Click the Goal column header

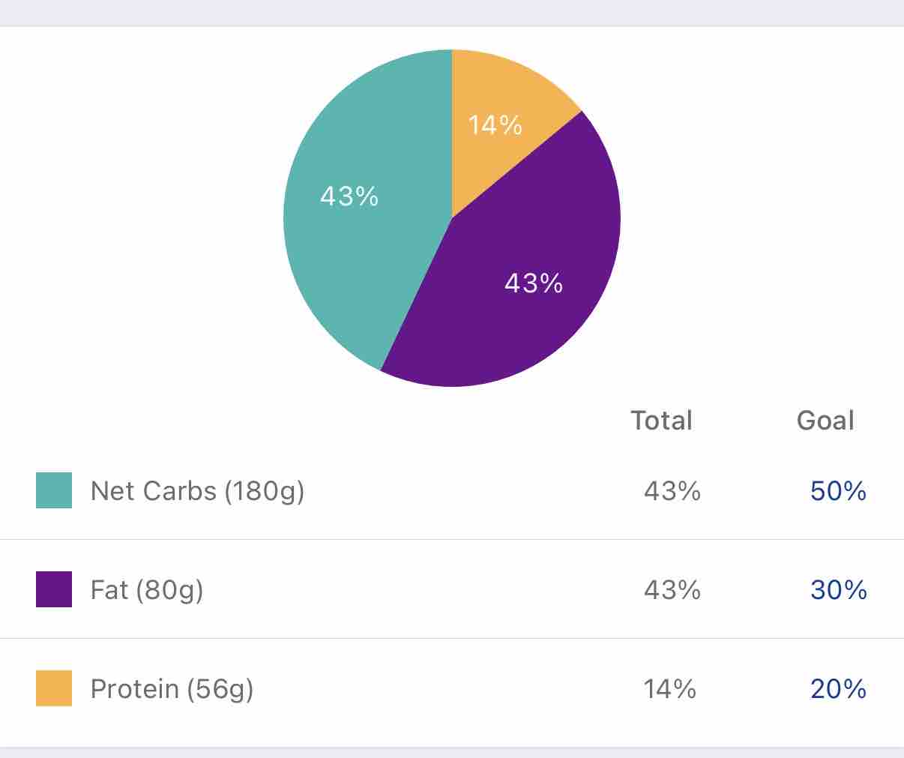pyautogui.click(x=825, y=421)
